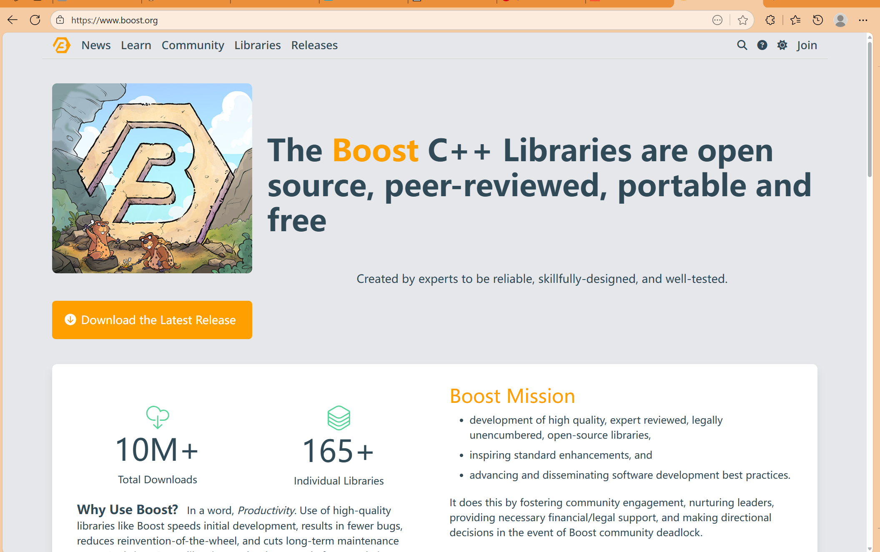Click the Boost logo home icon

62,45
